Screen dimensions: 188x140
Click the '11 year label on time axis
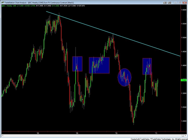click(x=156, y=133)
